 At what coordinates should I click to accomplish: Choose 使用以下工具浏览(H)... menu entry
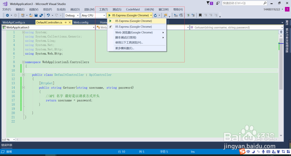[137, 42]
